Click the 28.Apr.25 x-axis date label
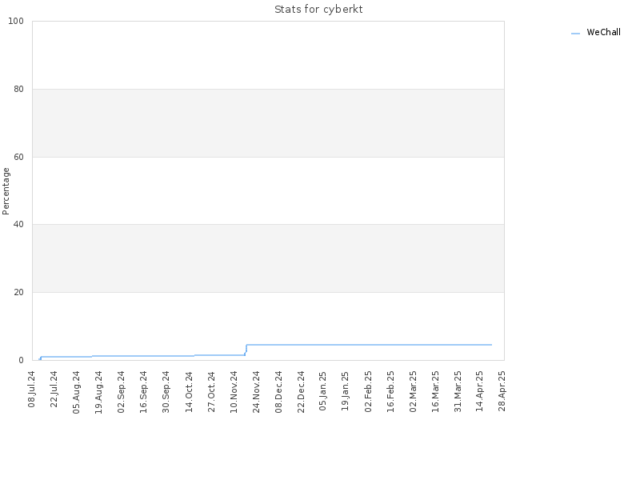 tap(502, 391)
